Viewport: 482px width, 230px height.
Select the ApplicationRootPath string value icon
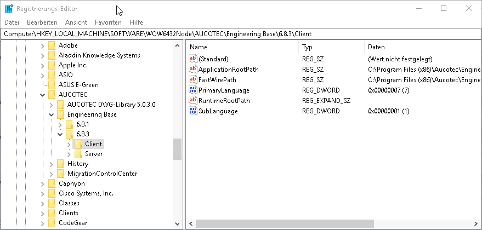[x=193, y=70]
